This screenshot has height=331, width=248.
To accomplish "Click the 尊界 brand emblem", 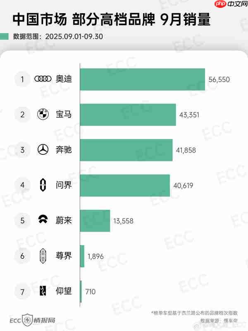I will point(43,256).
